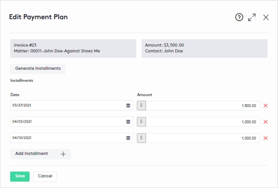Viewport: 278px width, 188px height.
Task: Close the Edit Payment Plan dialog
Action: [266, 17]
